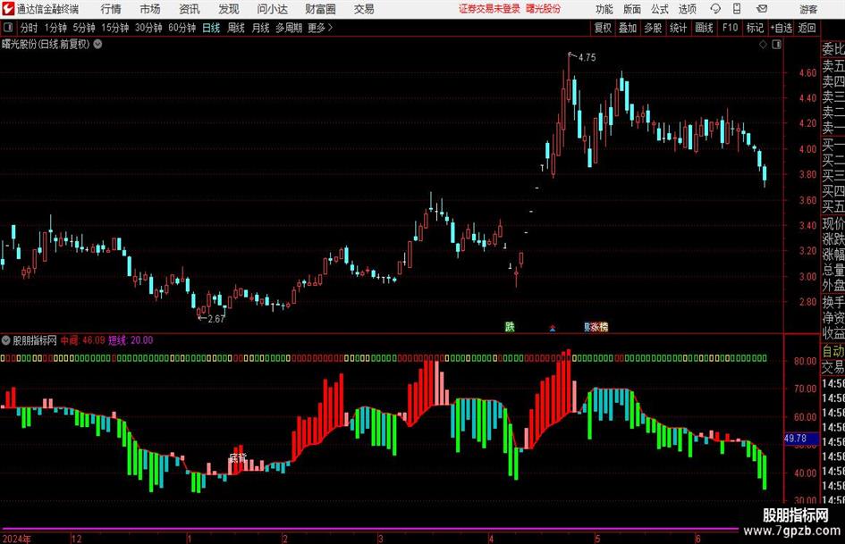This screenshot has height=544, width=845.
Task: Switch to 15分钟 period
Action: [x=115, y=28]
